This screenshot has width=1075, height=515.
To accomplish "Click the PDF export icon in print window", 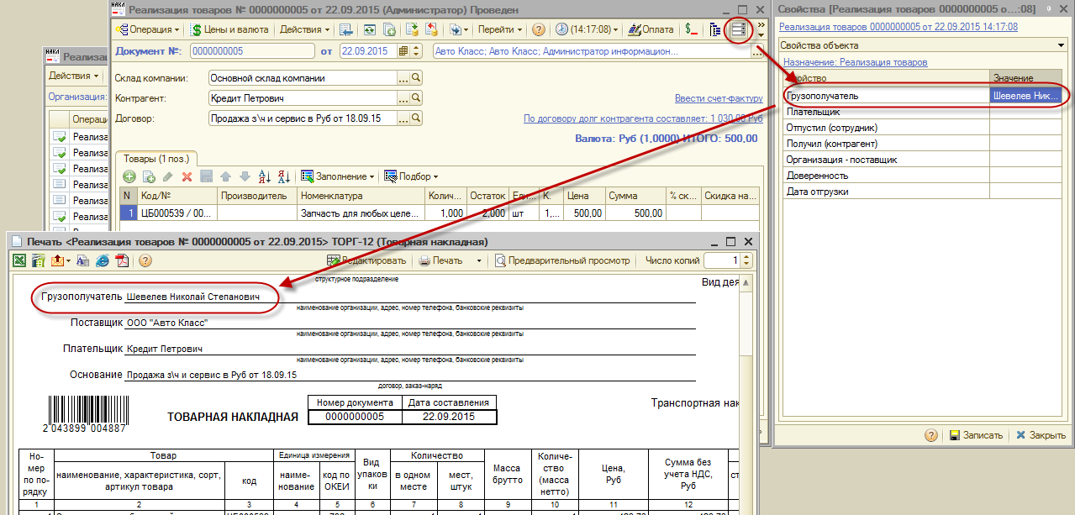I will tap(121, 260).
